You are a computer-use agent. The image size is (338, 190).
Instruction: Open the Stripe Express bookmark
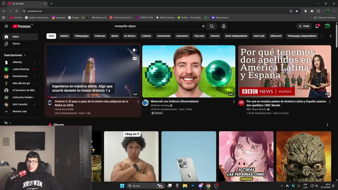(x=220, y=18)
